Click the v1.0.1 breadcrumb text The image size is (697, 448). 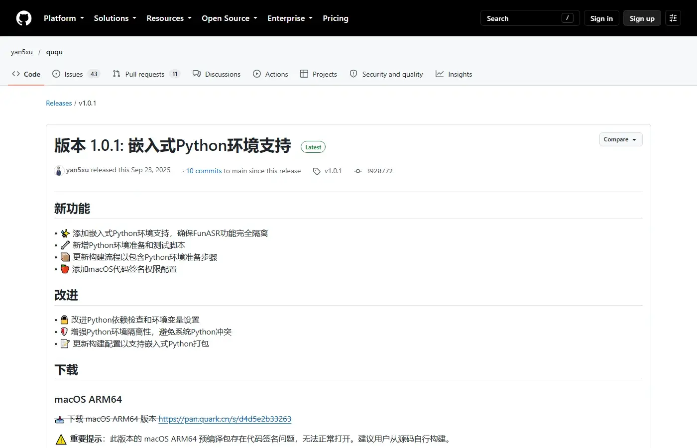(x=88, y=103)
